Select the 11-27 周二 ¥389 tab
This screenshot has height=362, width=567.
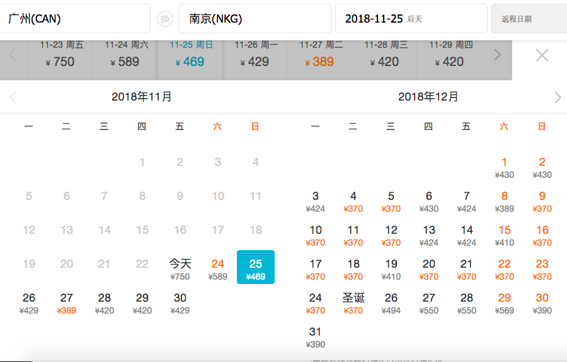pos(321,55)
